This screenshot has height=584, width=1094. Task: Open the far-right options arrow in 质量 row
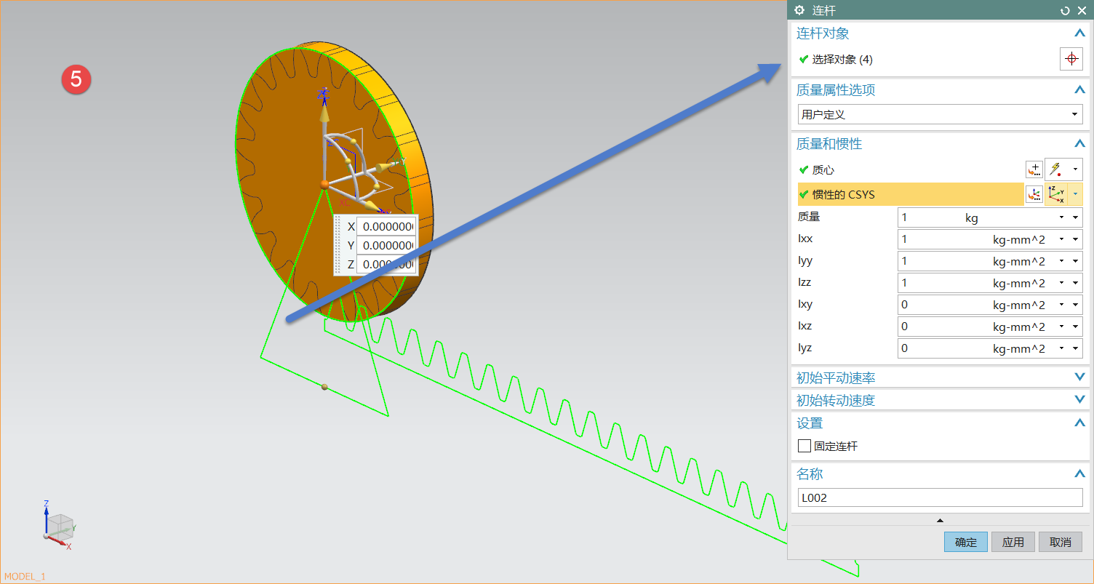pyautogui.click(x=1076, y=217)
